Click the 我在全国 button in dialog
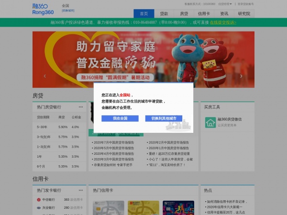 click(x=120, y=118)
